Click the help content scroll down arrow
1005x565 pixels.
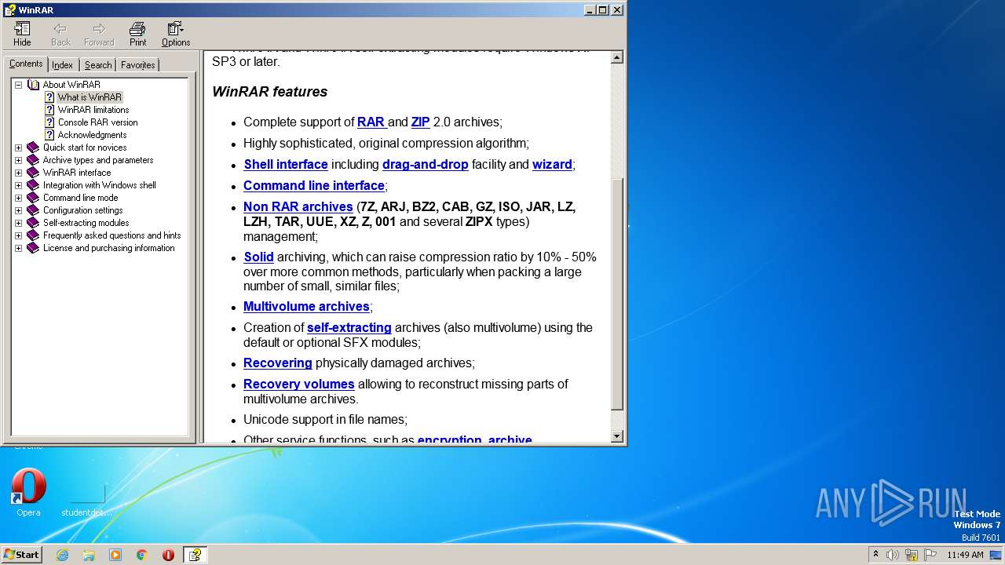click(617, 436)
